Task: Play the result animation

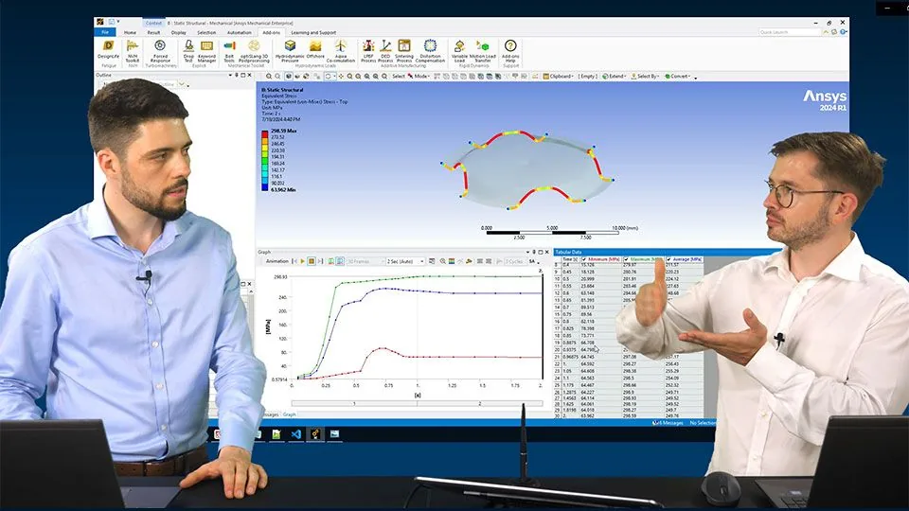Action: pyautogui.click(x=303, y=261)
